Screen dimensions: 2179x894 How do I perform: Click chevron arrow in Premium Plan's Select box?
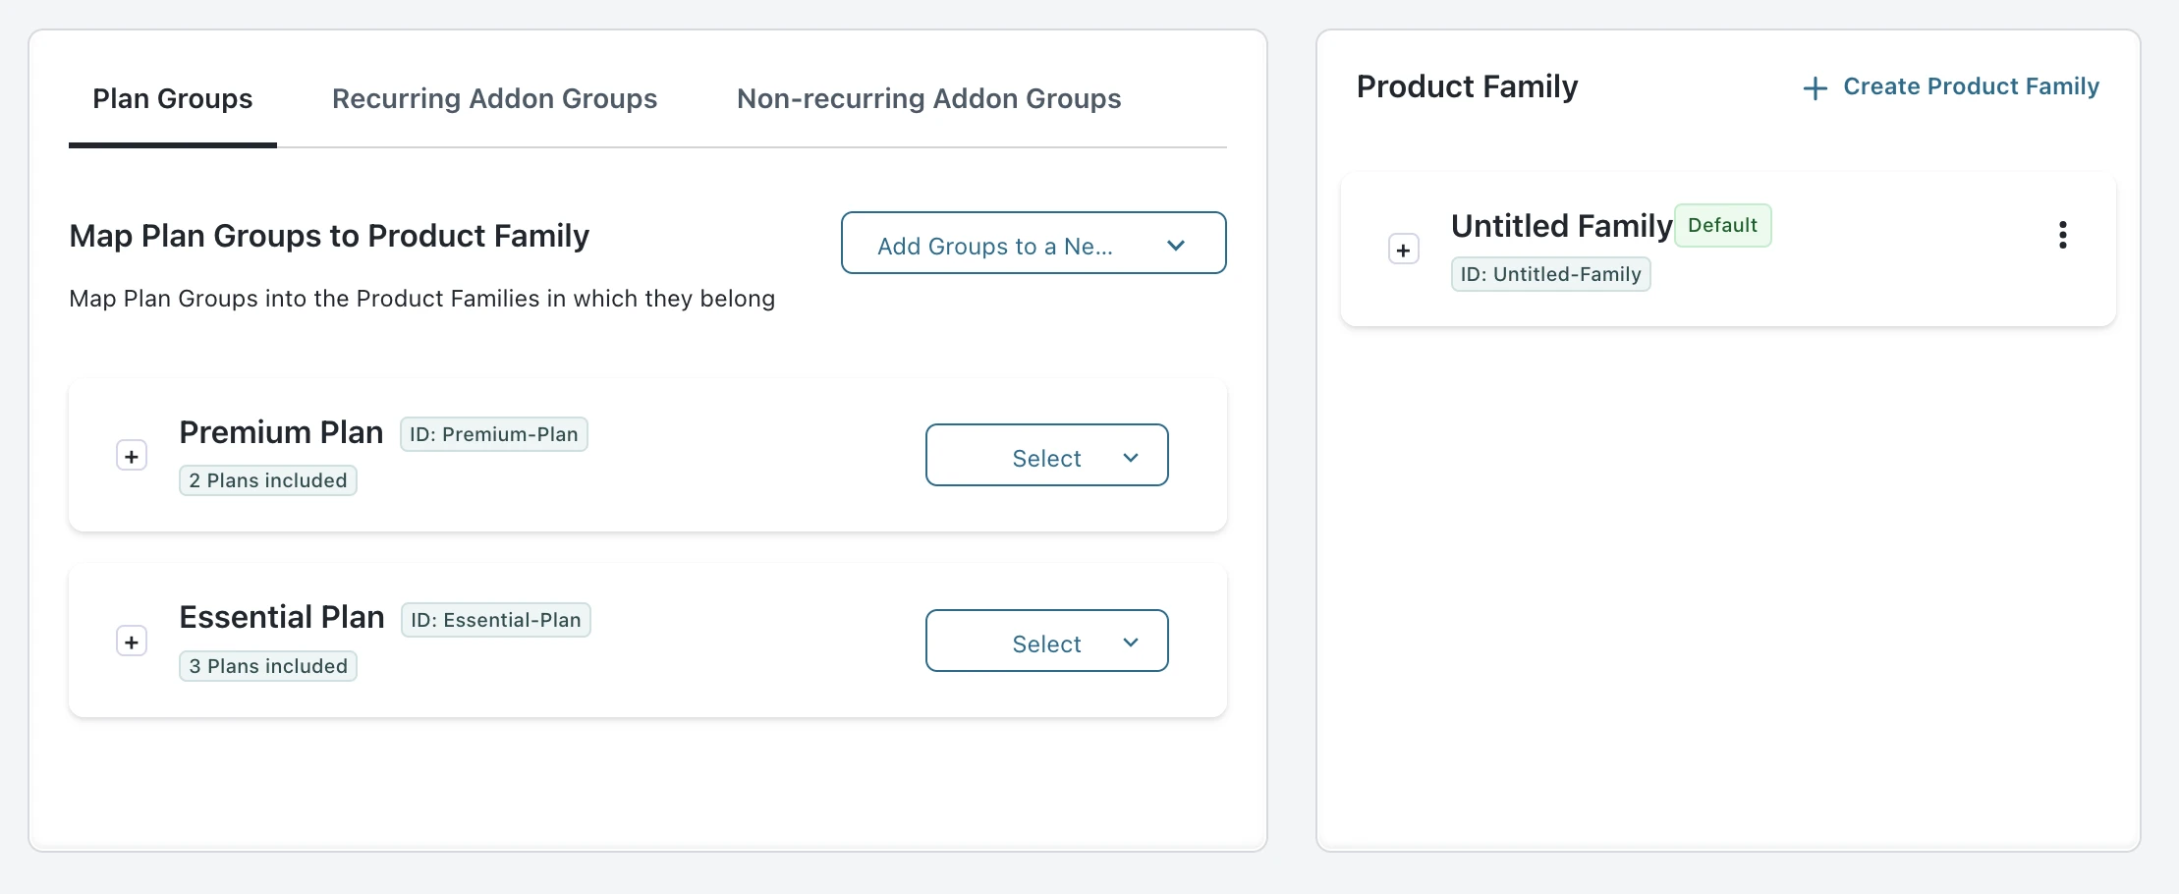1130,458
